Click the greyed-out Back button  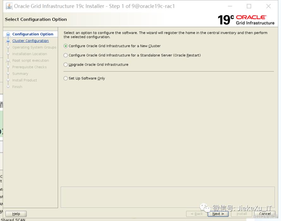point(197,214)
